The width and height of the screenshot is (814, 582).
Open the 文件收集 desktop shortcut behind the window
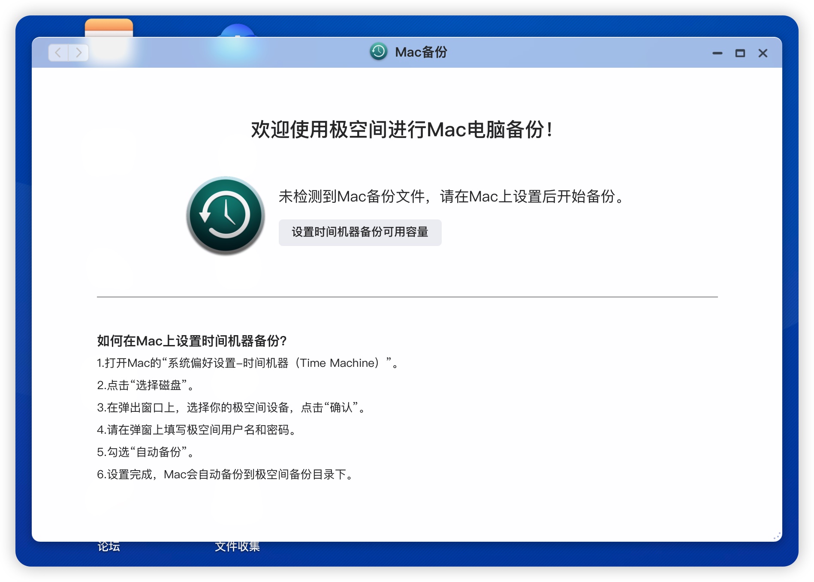[x=237, y=547]
